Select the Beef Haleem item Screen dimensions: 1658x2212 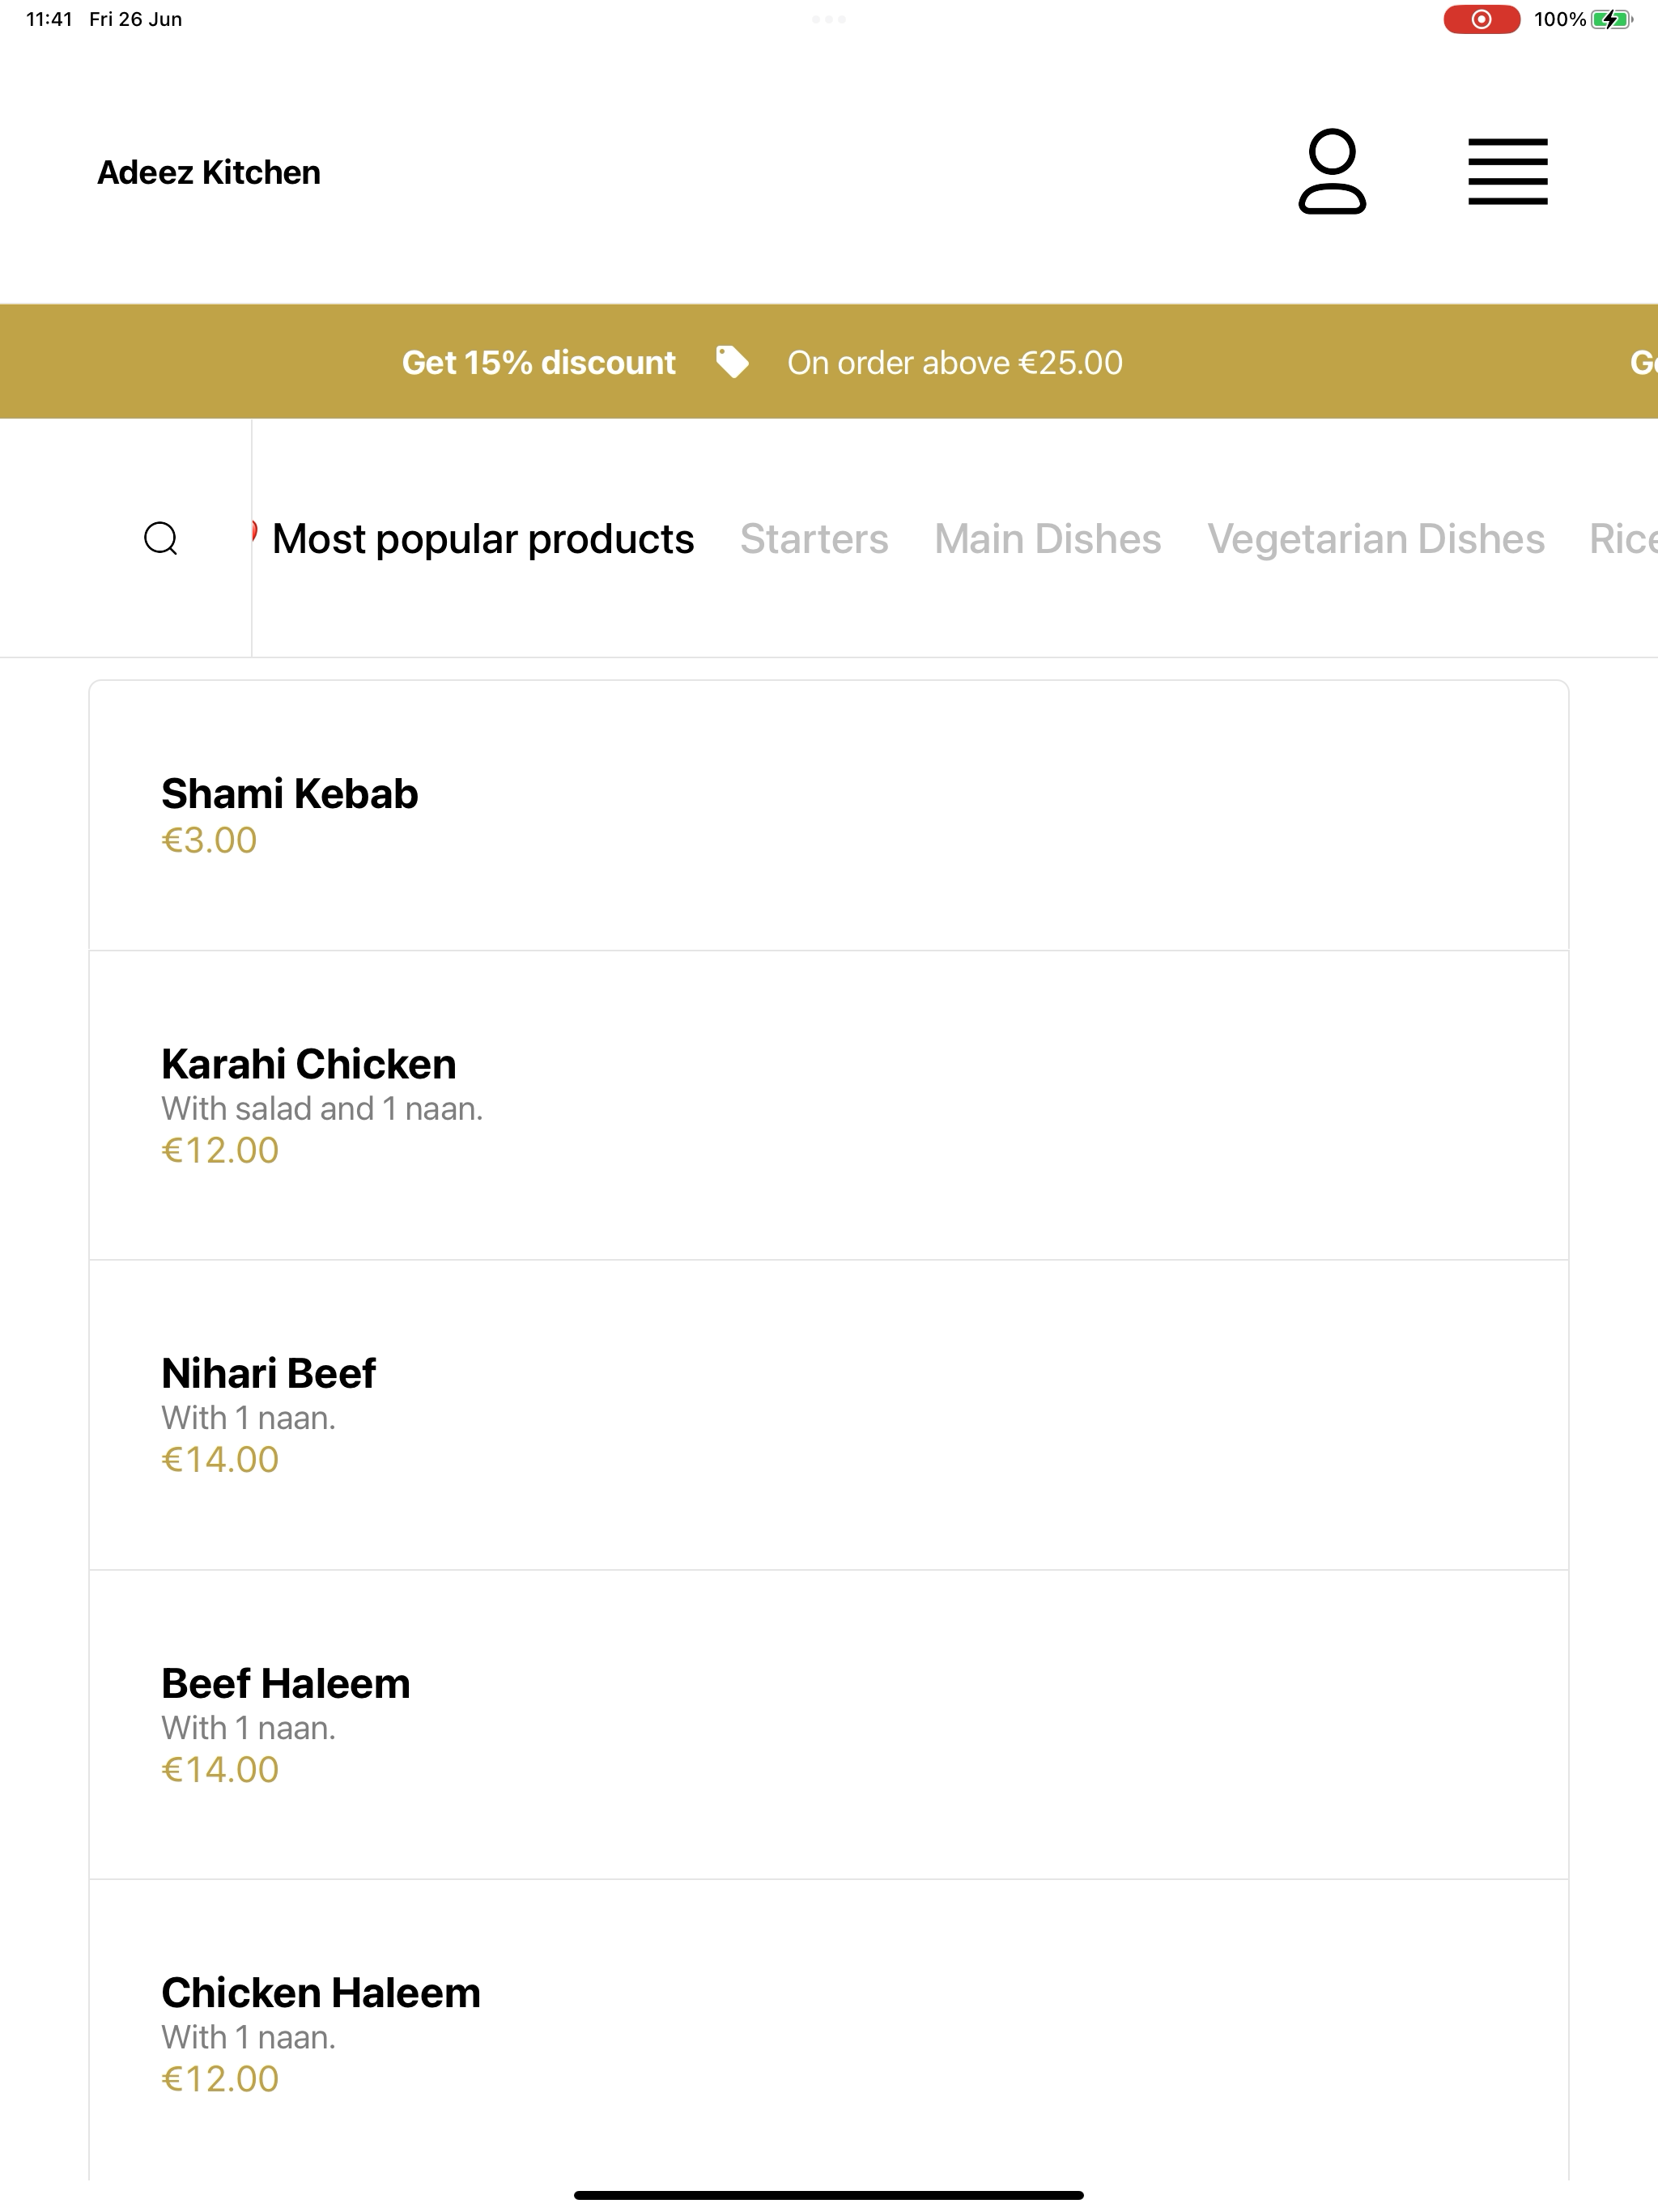click(829, 1725)
